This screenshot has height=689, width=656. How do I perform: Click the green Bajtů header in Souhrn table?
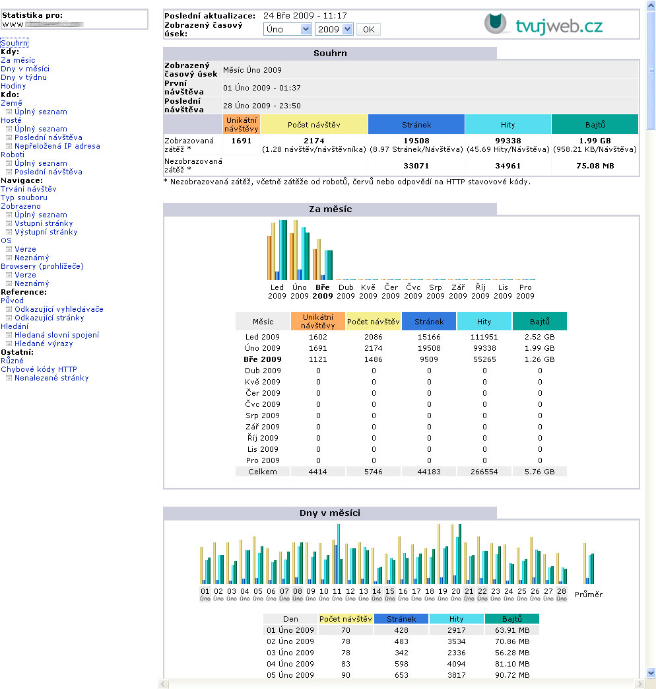595,124
